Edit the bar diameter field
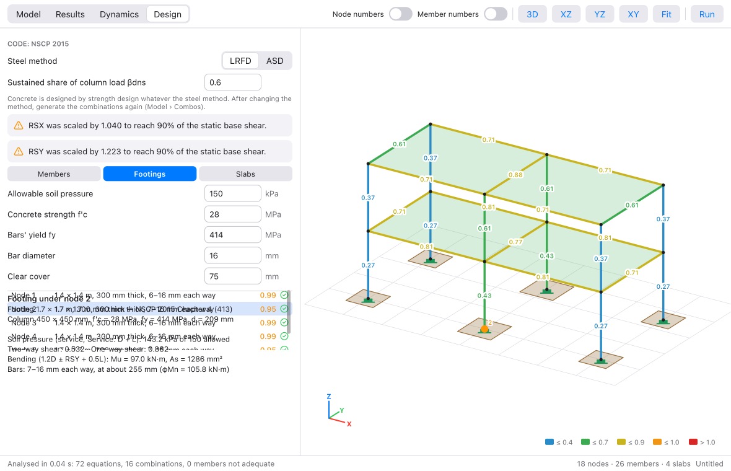 pyautogui.click(x=233, y=255)
